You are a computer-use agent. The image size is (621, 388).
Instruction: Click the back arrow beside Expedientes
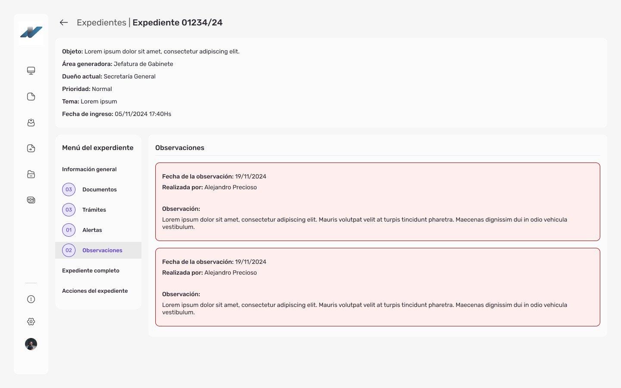click(x=64, y=22)
